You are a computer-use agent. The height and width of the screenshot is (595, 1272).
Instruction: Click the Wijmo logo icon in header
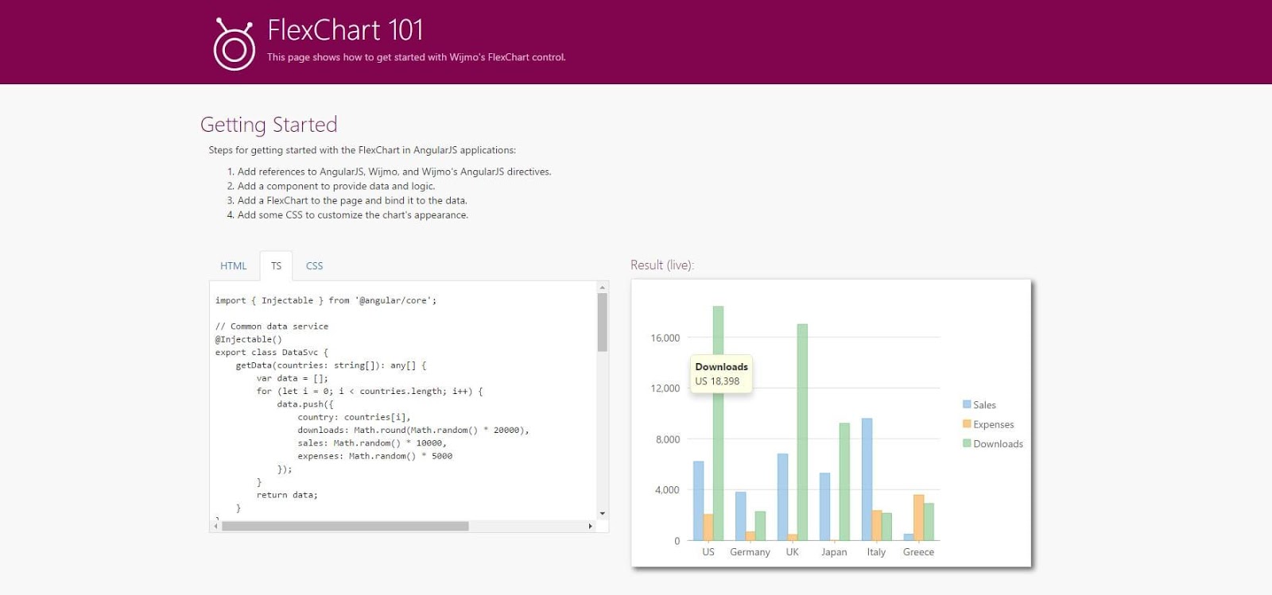(234, 44)
